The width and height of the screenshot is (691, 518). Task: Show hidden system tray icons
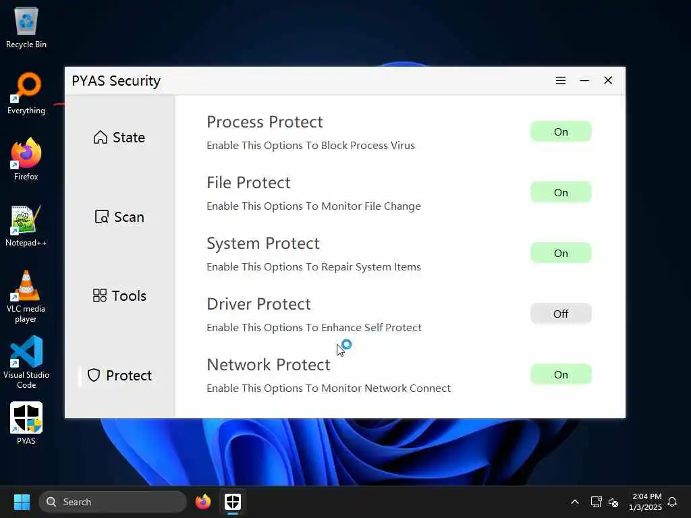[x=575, y=502]
